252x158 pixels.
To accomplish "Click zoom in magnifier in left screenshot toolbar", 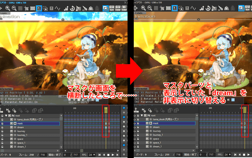I will click(x=7, y=8).
